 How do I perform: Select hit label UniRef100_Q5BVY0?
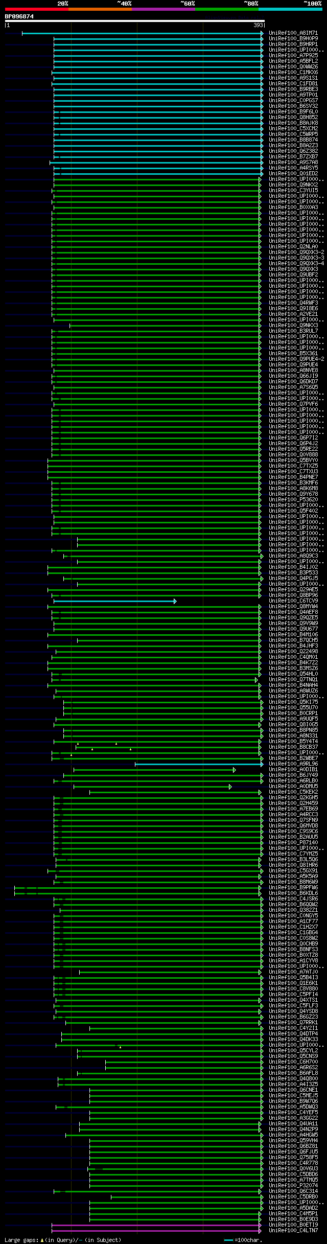293,460
